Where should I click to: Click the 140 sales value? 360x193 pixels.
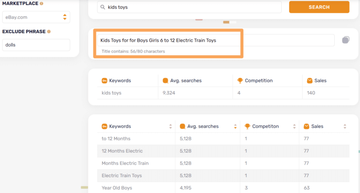(311, 93)
